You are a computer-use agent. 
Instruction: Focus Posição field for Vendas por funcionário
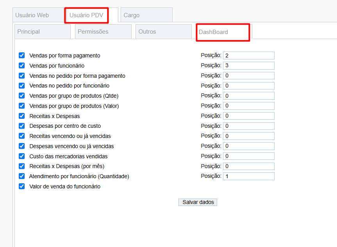[249, 66]
